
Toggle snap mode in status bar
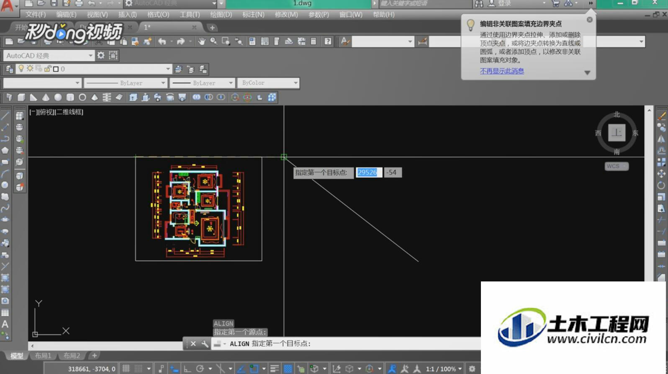pos(139,369)
